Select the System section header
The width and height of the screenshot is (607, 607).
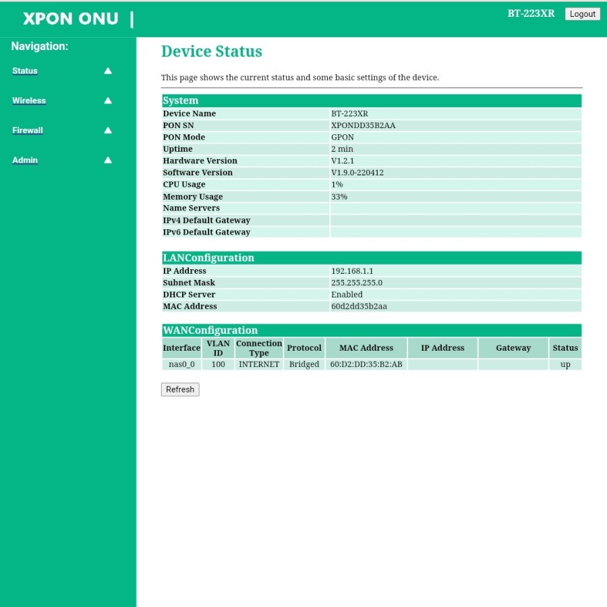(x=179, y=100)
